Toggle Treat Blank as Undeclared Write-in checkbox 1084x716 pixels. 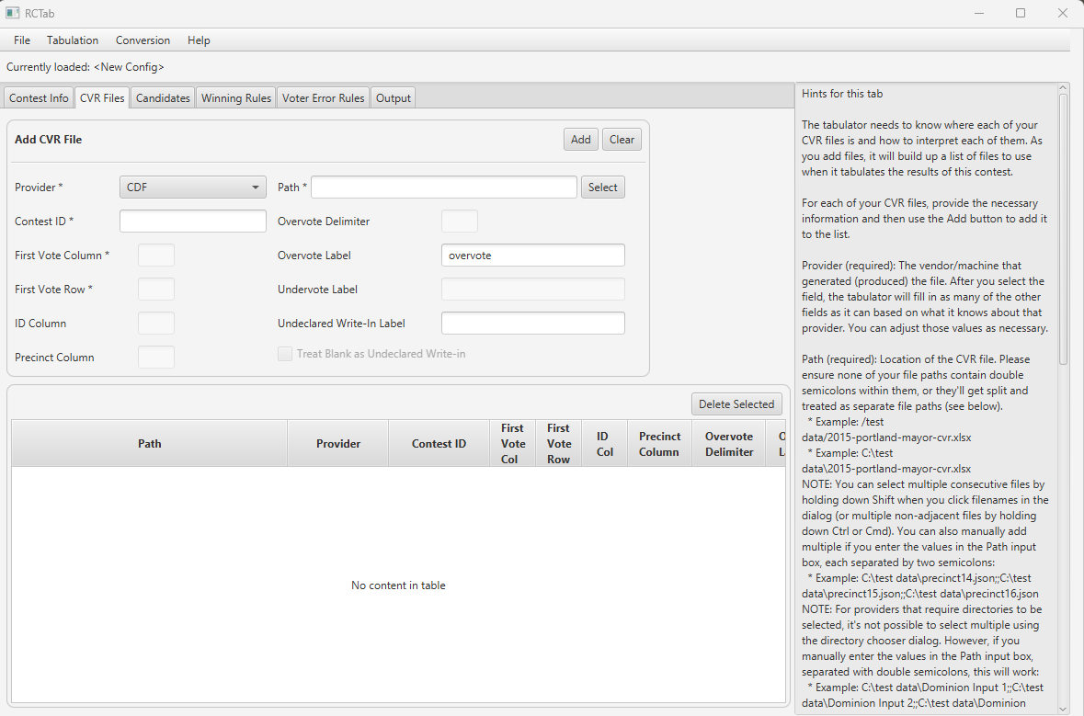pyautogui.click(x=285, y=354)
